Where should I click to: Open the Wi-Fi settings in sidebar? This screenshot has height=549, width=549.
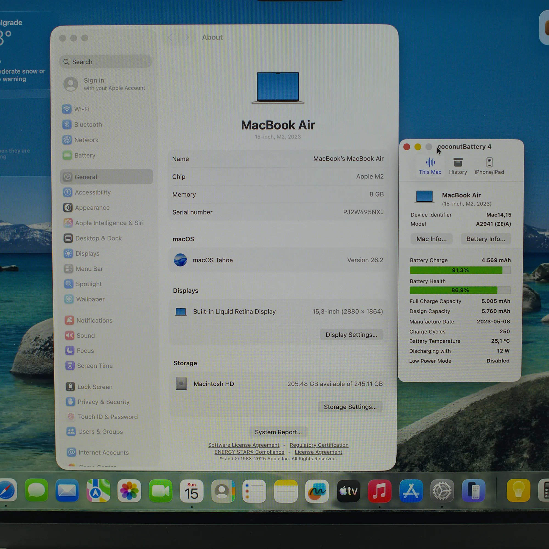[81, 109]
